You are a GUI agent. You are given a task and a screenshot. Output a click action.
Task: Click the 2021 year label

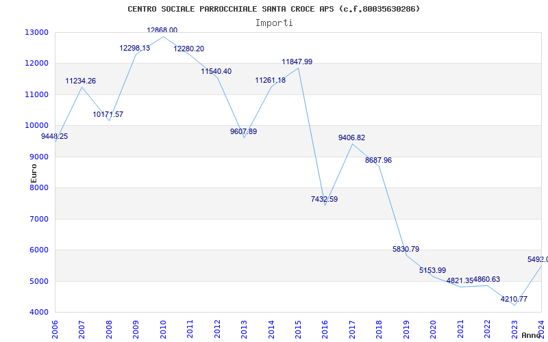click(x=460, y=329)
